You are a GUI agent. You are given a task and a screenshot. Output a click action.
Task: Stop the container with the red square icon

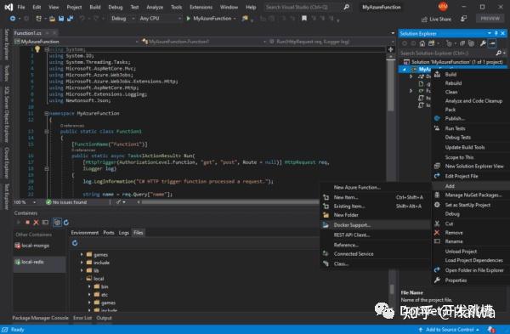[x=28, y=223]
